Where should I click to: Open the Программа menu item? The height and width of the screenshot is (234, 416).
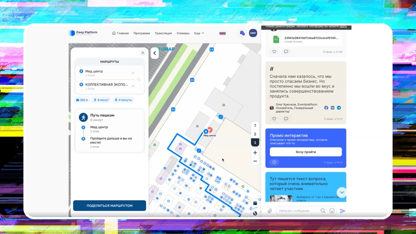point(142,33)
